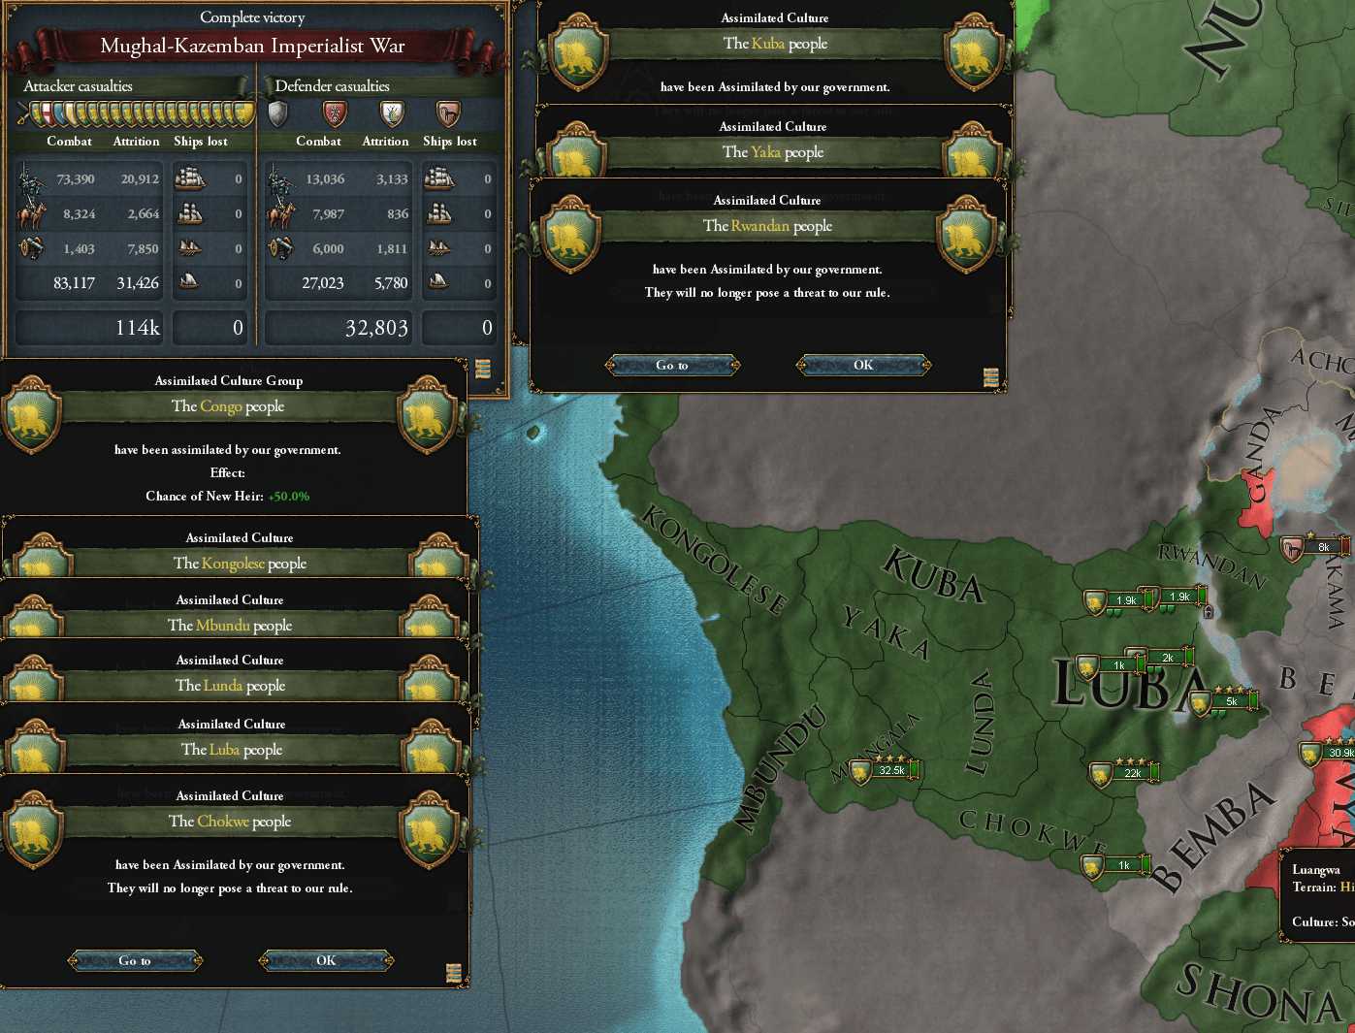Select the 32.5k army on the map
The image size is (1355, 1033).
click(889, 770)
